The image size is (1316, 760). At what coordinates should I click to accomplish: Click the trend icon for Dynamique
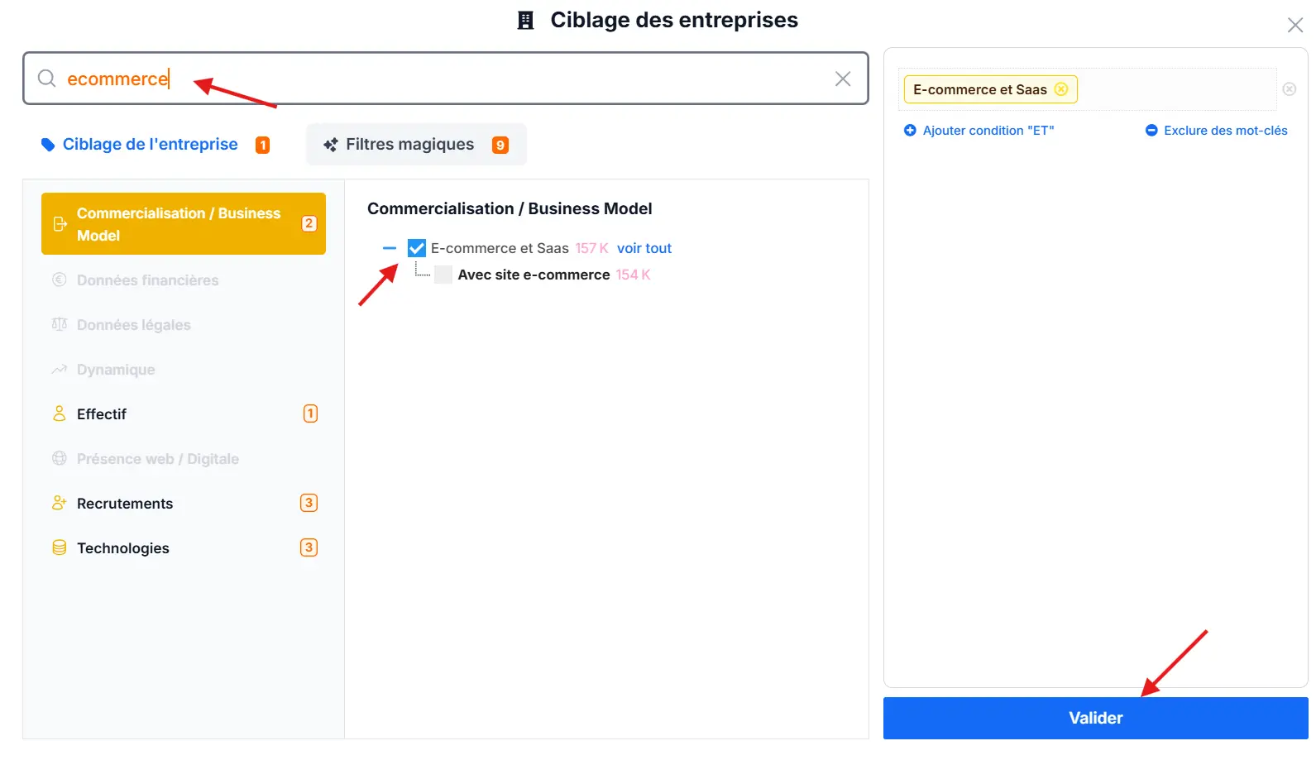tap(60, 369)
